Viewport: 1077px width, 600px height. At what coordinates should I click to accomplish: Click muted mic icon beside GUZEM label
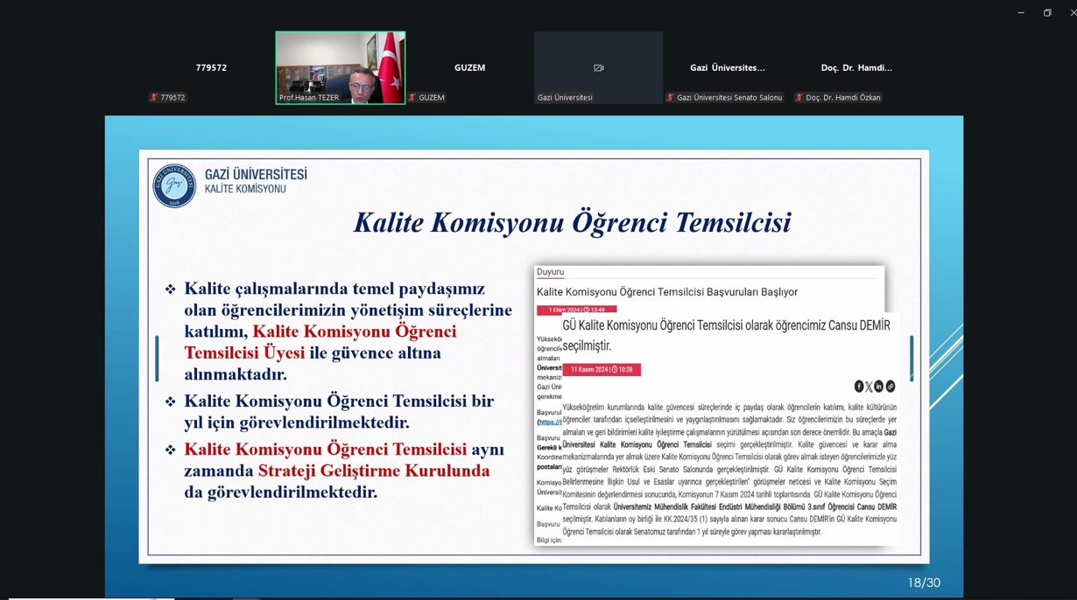coord(412,97)
